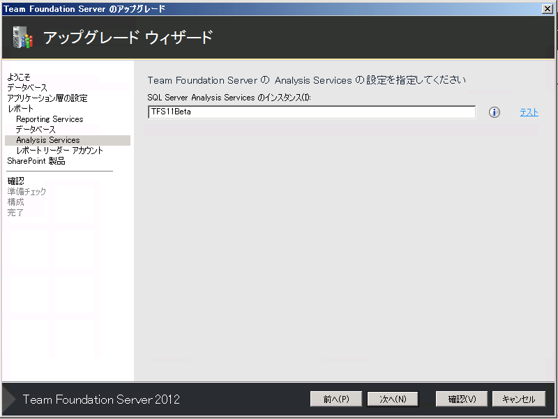The image size is (558, 419).
Task: Cancel the wizard with キャンセル button
Action: [518, 399]
